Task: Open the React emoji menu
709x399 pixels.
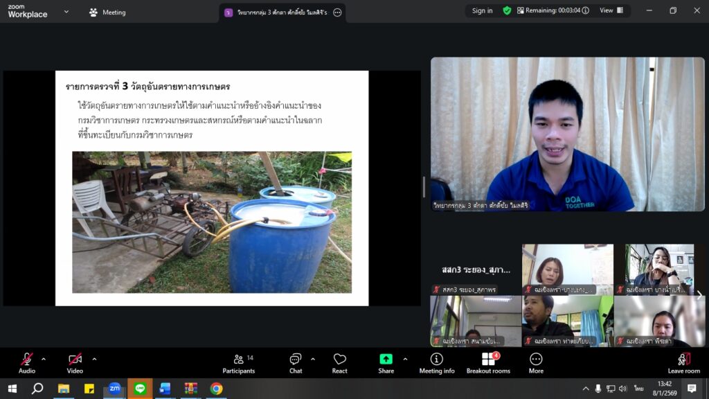Action: (339, 363)
